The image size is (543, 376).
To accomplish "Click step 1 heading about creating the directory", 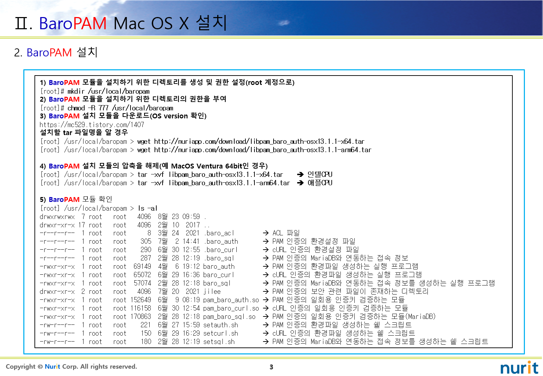I will tap(167, 83).
